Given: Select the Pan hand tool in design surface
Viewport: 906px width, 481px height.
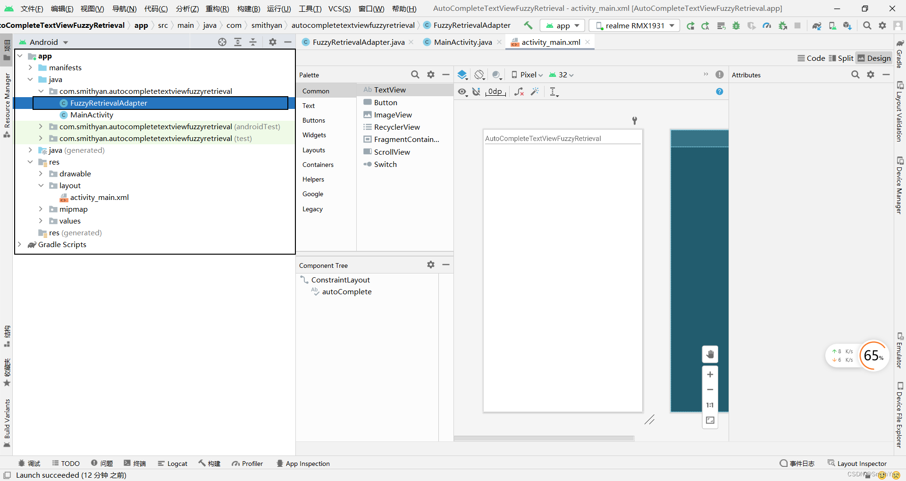Looking at the screenshot, I should (710, 354).
